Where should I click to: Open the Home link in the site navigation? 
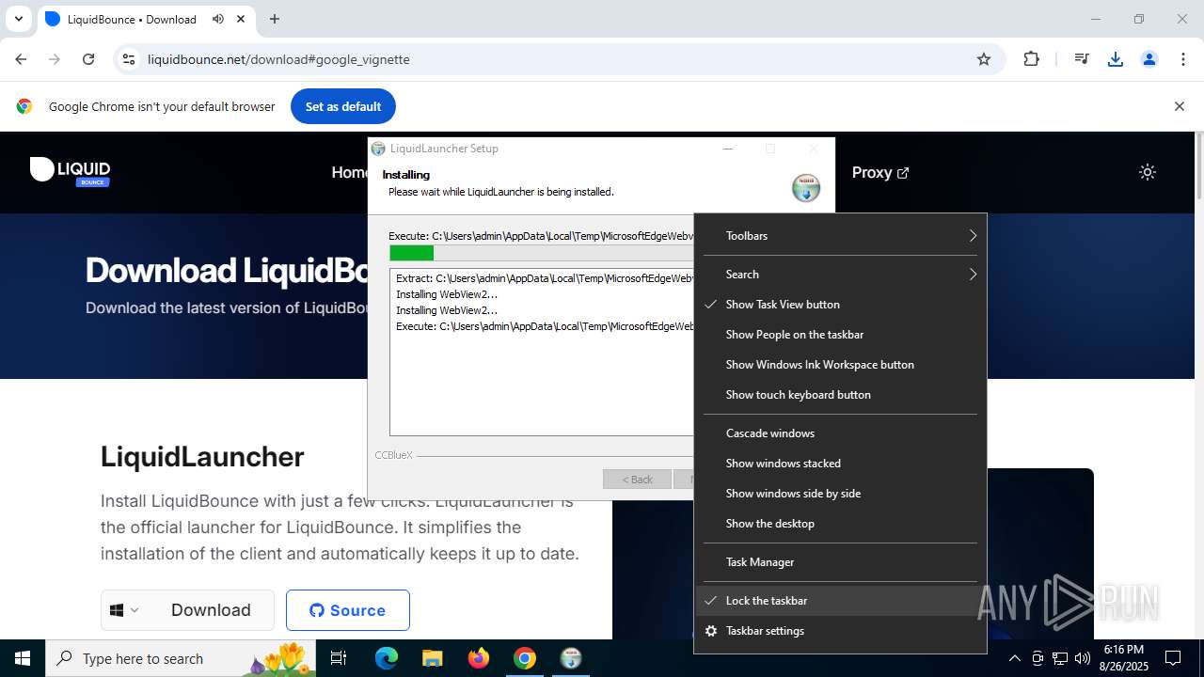[x=349, y=172]
